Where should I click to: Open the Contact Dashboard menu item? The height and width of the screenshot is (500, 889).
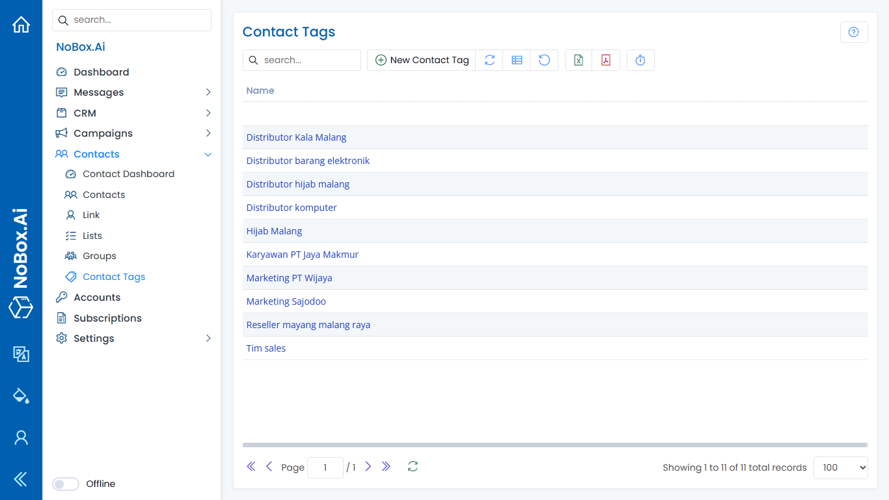(128, 174)
